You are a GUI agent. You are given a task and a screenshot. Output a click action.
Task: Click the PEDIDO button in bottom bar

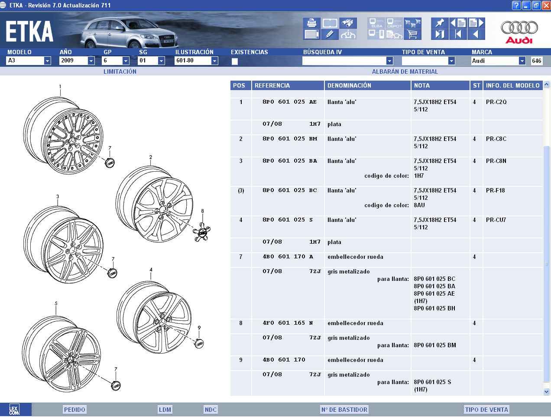(75, 410)
